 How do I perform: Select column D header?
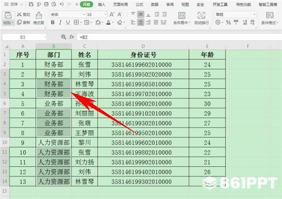click(x=143, y=47)
